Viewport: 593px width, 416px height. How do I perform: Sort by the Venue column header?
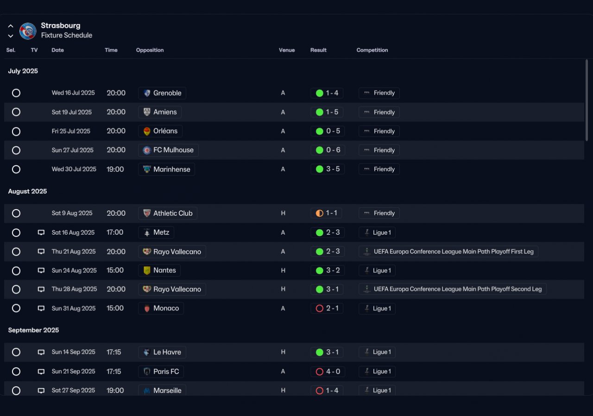pos(287,50)
